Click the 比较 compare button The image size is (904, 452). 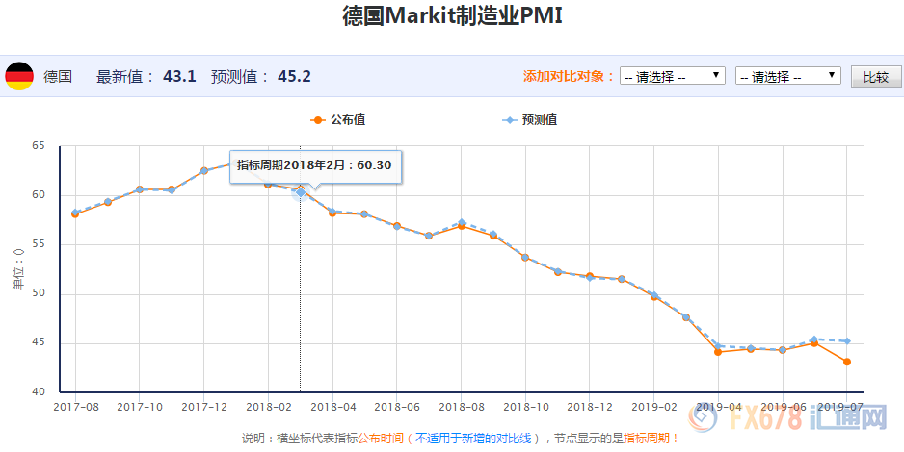tap(876, 77)
